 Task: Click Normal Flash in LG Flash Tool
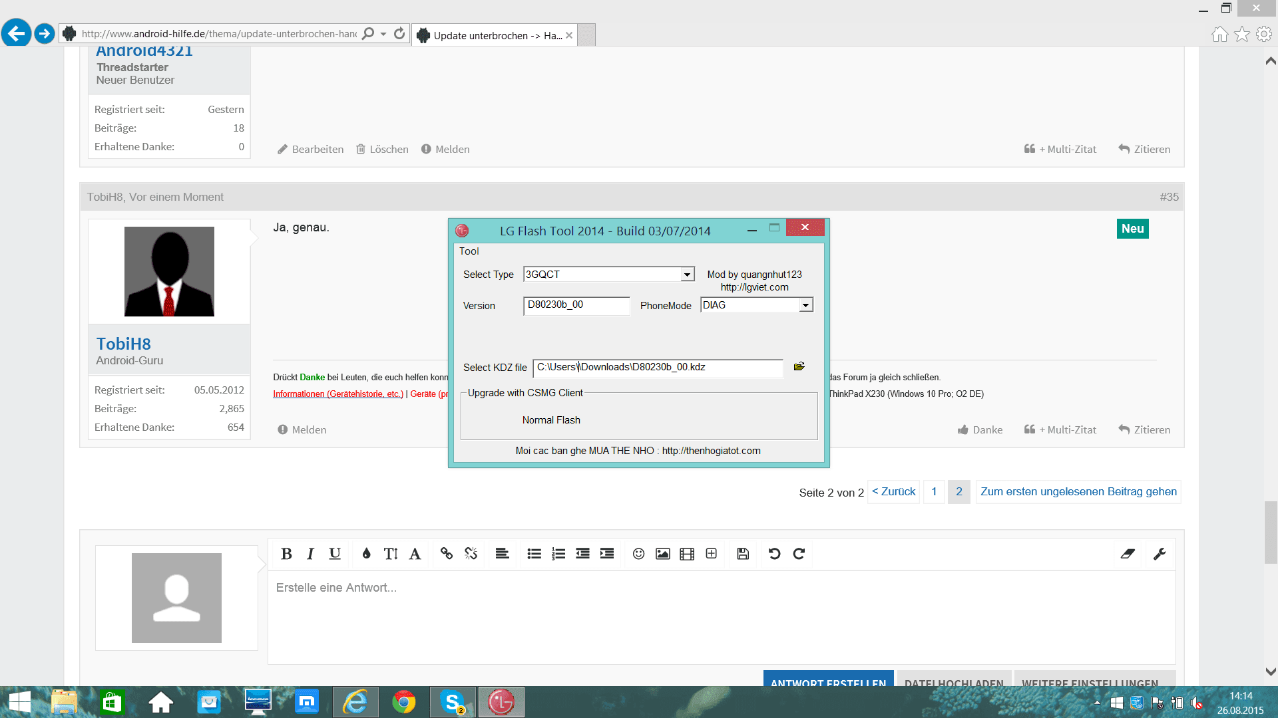click(x=551, y=420)
